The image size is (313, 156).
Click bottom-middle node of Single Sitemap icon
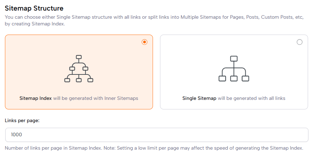tap(234, 78)
